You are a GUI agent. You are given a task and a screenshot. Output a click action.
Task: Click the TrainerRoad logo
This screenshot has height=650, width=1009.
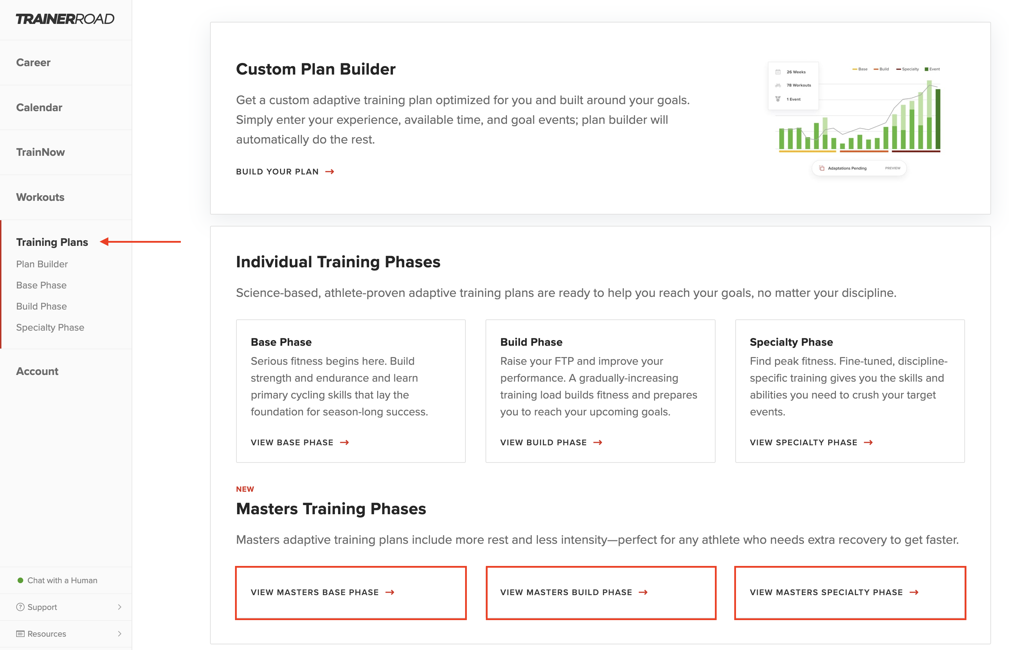65,19
